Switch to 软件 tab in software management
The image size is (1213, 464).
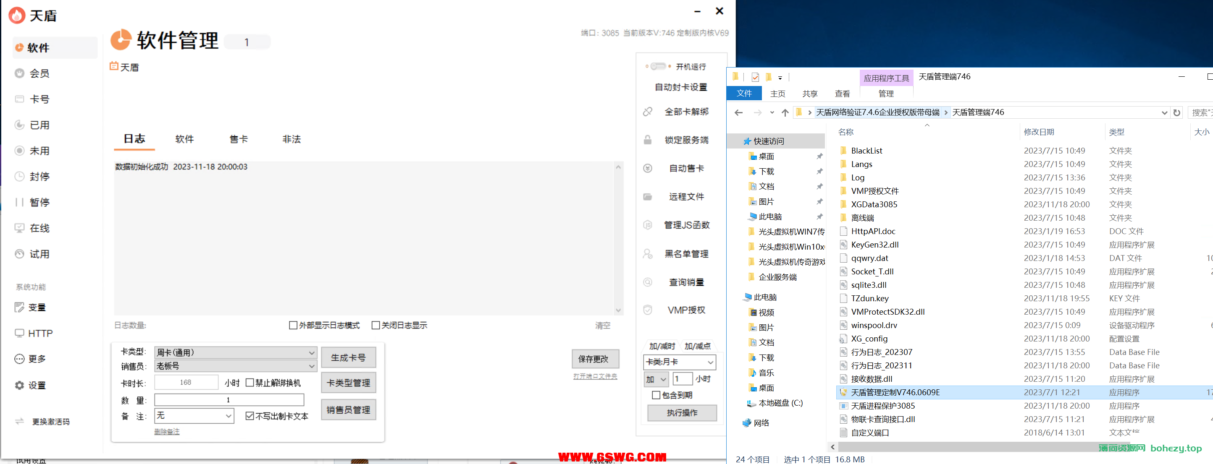(184, 140)
